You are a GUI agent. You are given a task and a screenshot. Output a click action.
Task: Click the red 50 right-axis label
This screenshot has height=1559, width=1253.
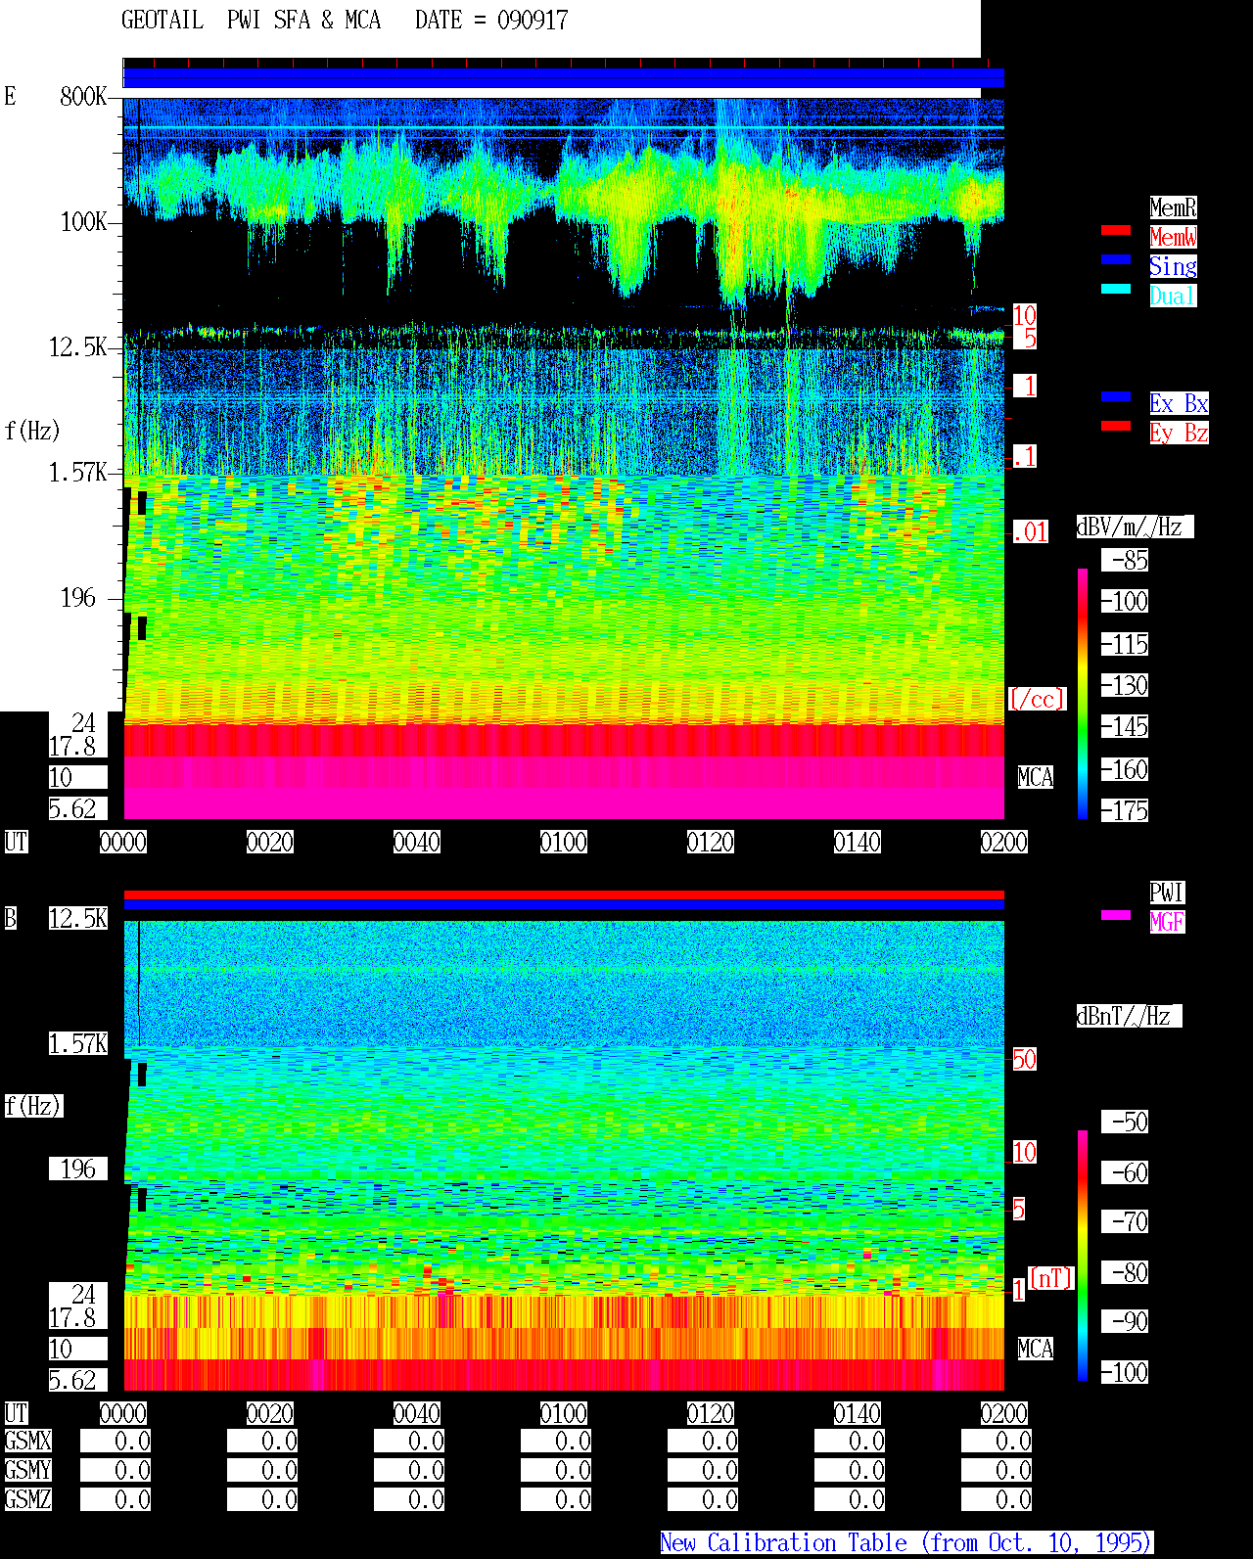tap(1024, 1059)
